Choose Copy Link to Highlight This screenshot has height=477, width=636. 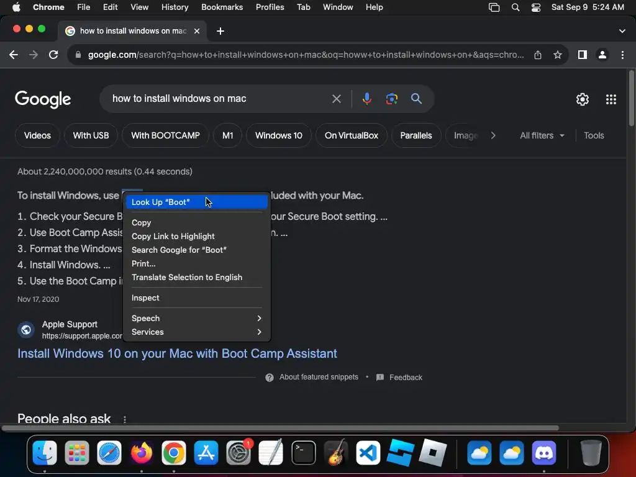point(197,237)
